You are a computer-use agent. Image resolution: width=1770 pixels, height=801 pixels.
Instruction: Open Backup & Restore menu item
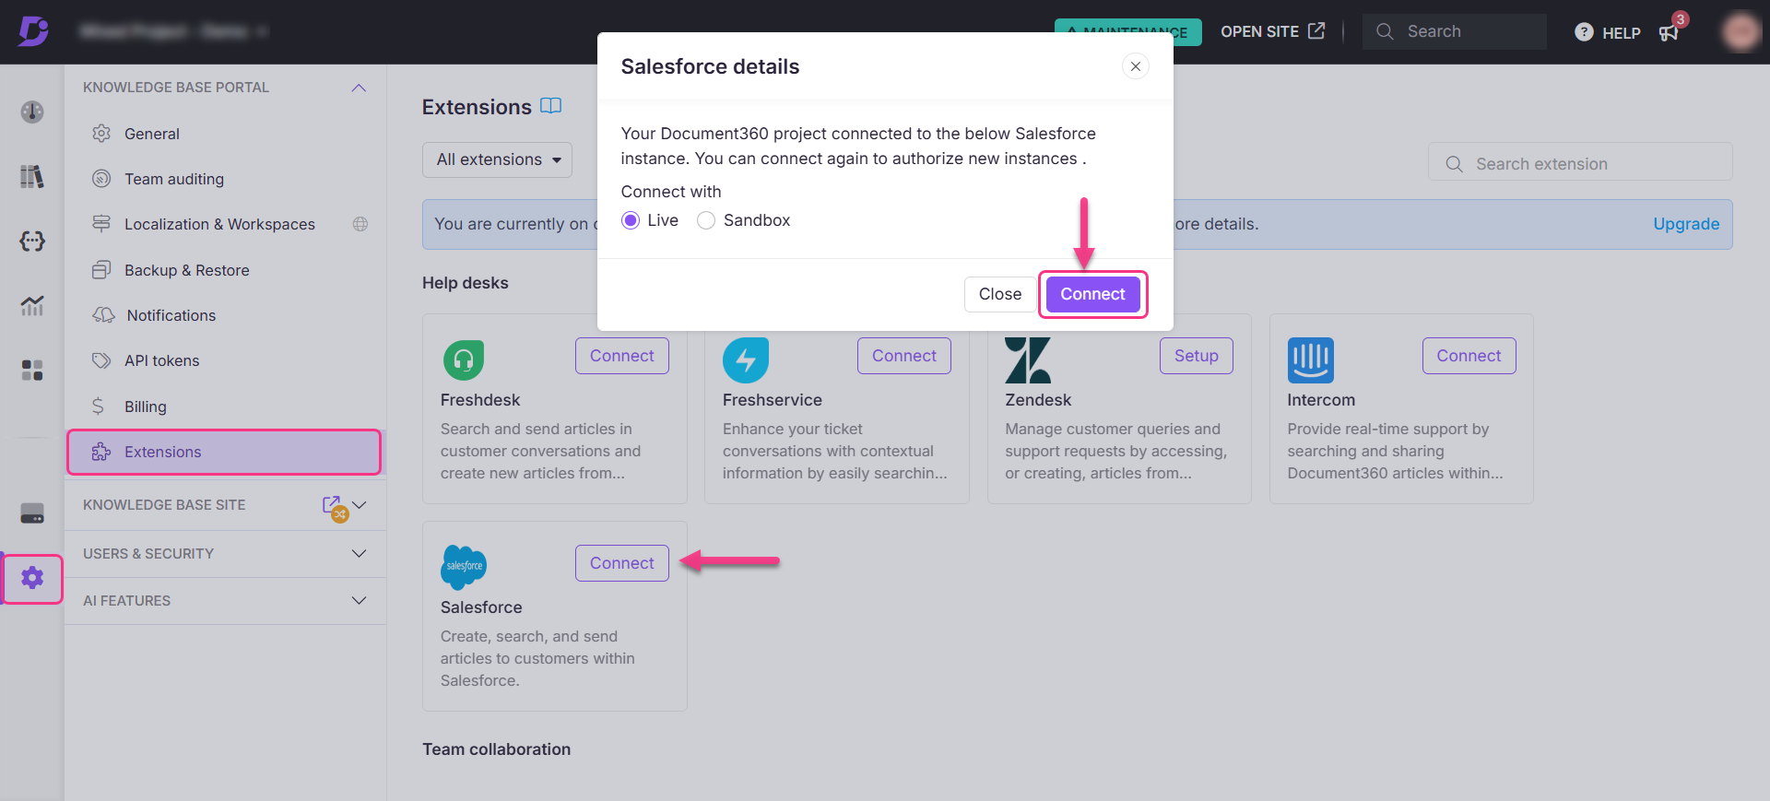224,270
